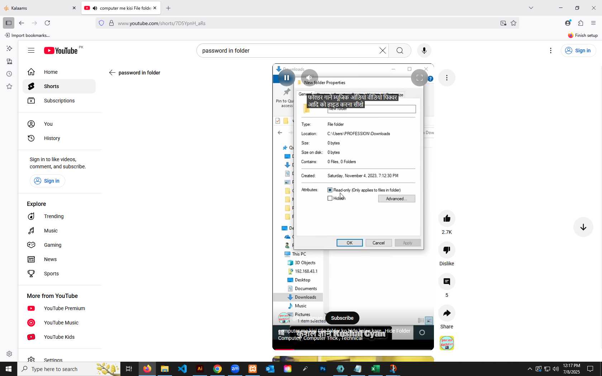This screenshot has height=376, width=602.
Task: Open YouTube Kids link
Action: (59, 337)
